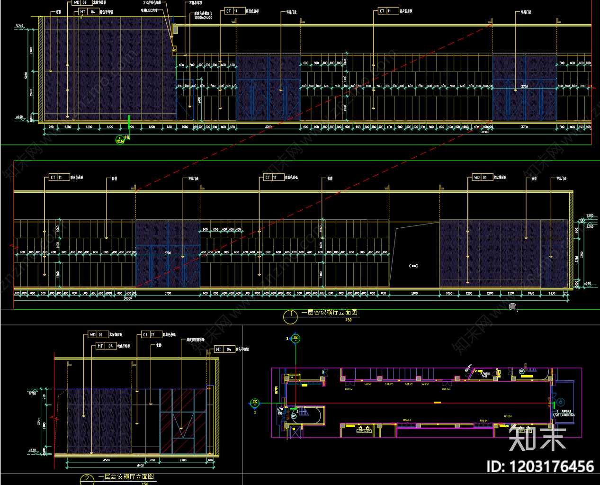
Task: Click the accessibility person symbol on the plan's right side
Action: [x=560, y=402]
